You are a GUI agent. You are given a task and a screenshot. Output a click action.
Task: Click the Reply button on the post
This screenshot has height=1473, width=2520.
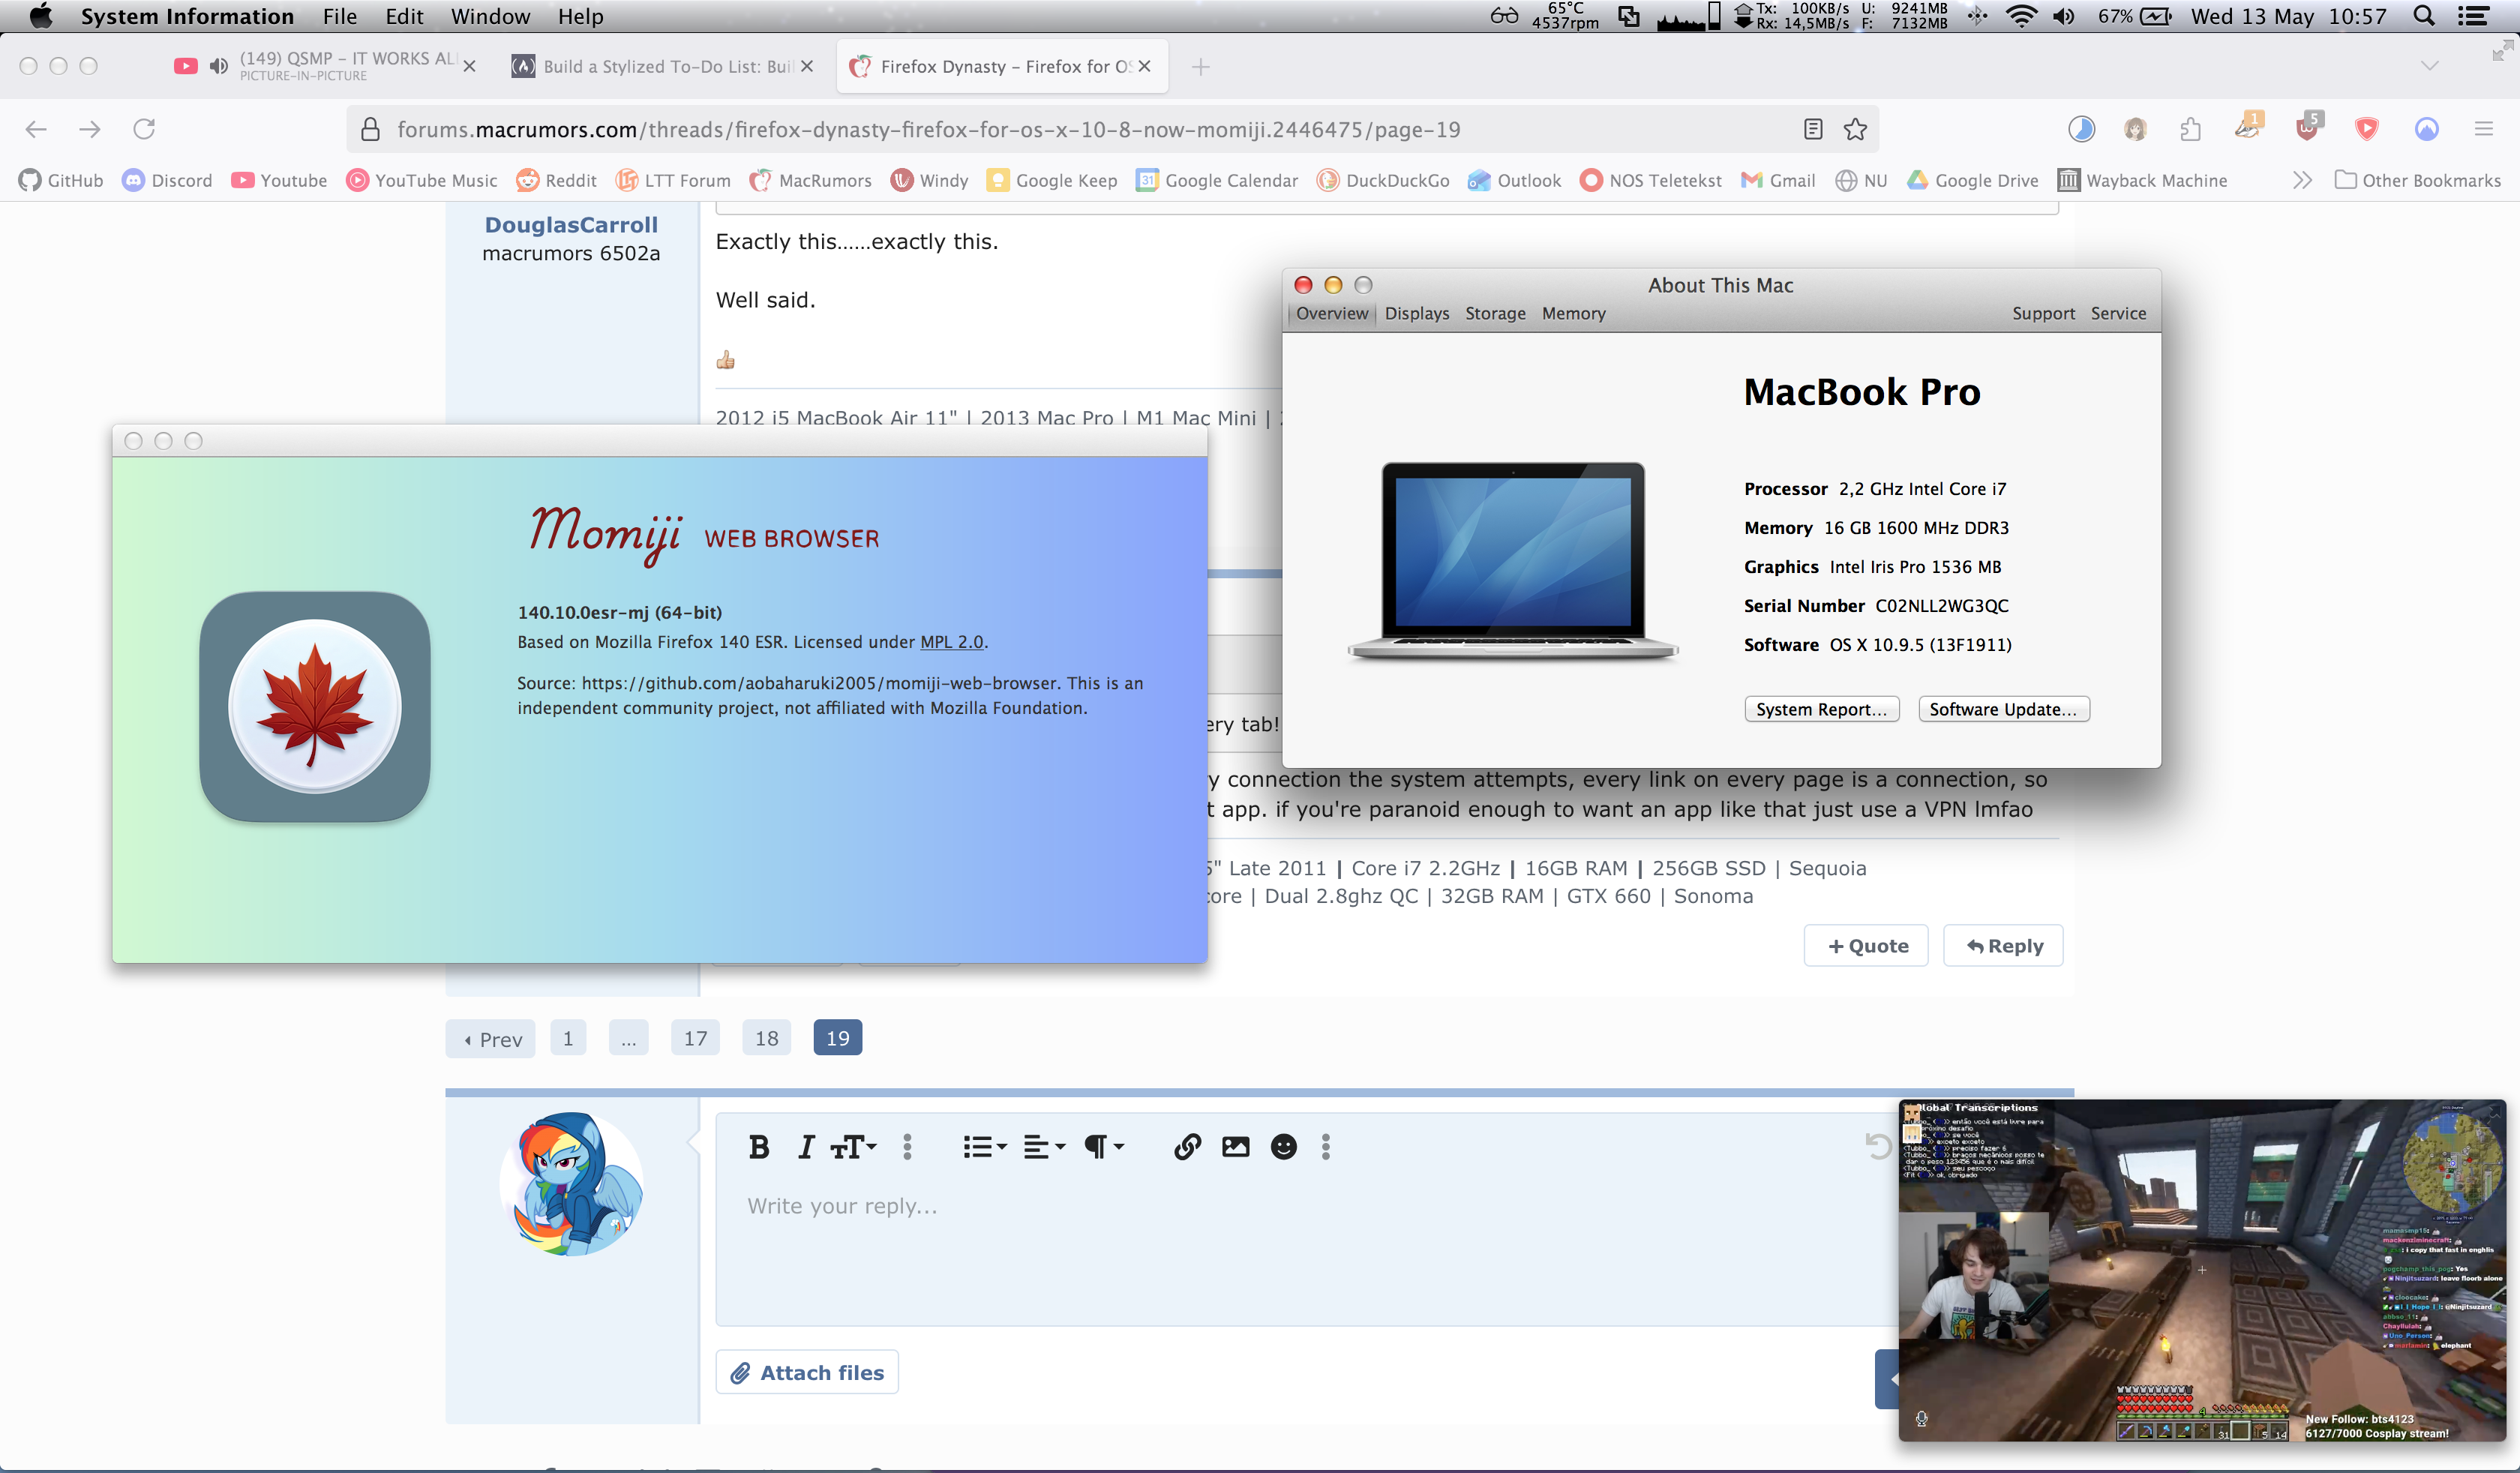pyautogui.click(x=2003, y=946)
